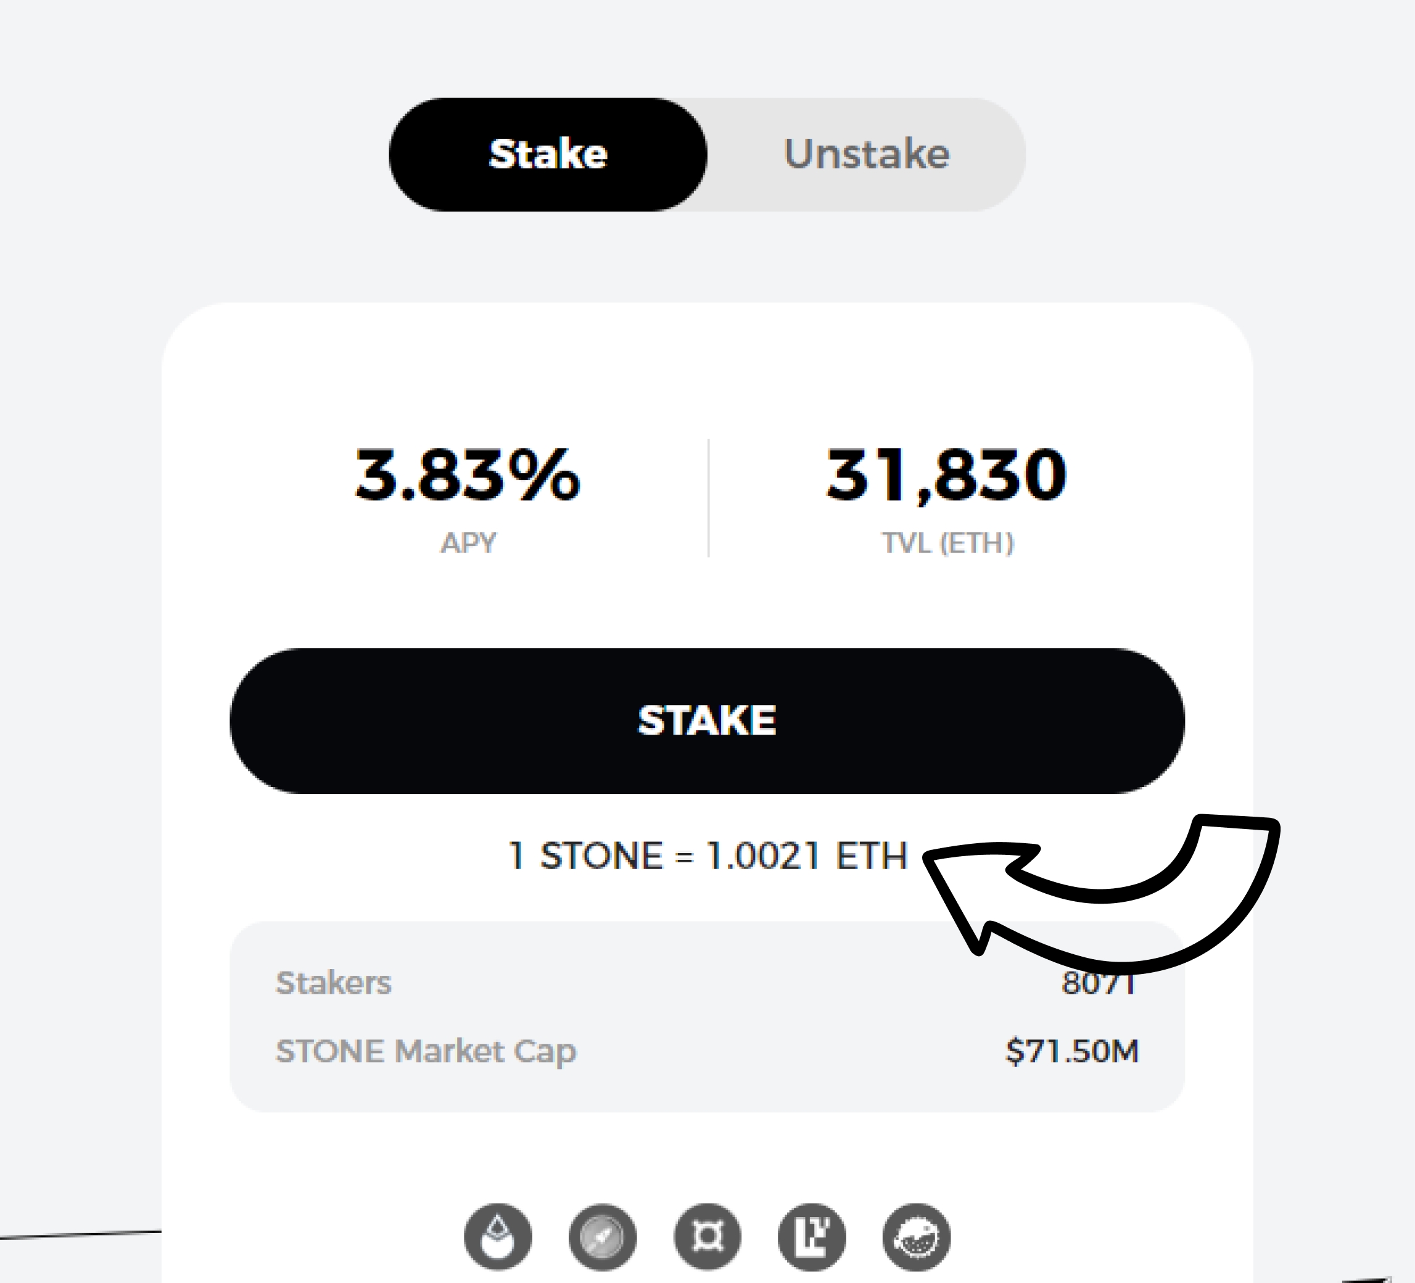Click the Stakers count value
The image size is (1415, 1283).
(1097, 984)
